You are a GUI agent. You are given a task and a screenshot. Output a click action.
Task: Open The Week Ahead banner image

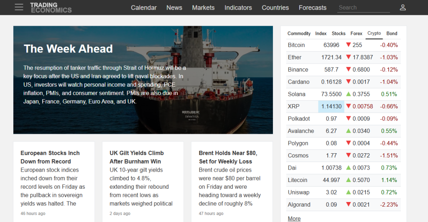click(143, 80)
